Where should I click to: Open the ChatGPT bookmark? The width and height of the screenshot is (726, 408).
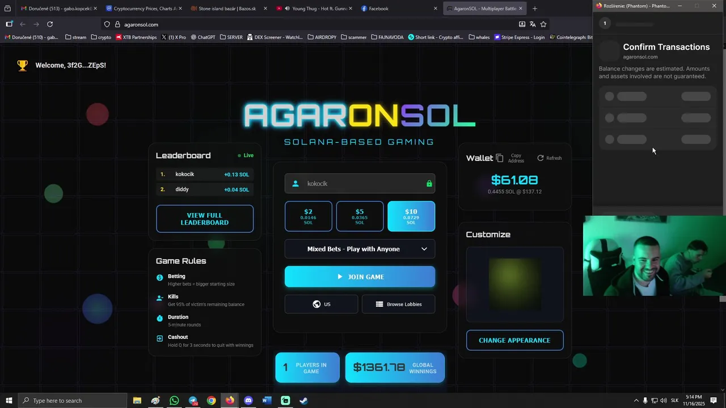tap(203, 37)
